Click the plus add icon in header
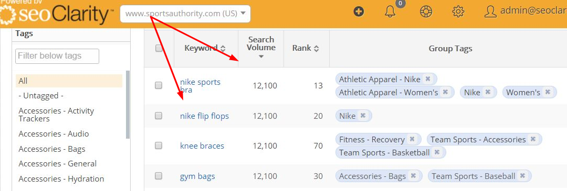The width and height of the screenshot is (567, 191). click(x=359, y=12)
